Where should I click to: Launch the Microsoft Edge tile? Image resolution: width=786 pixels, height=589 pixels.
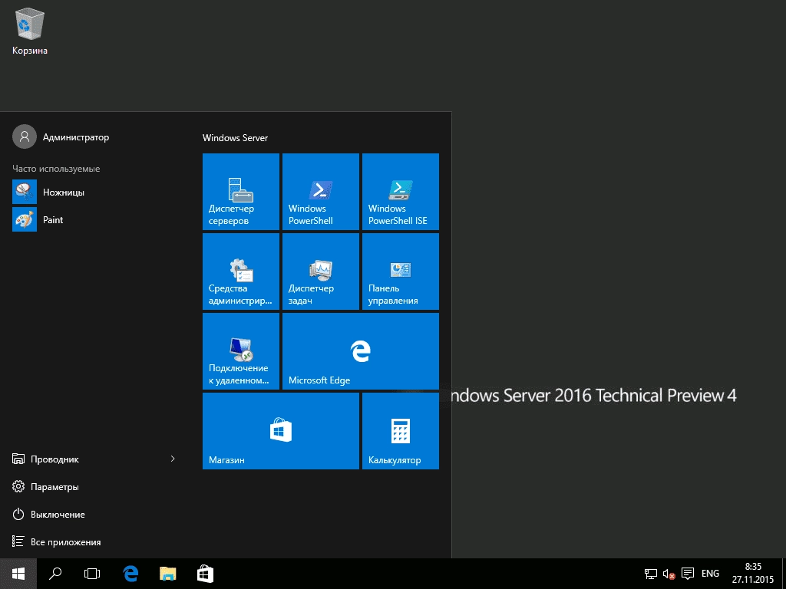pyautogui.click(x=361, y=350)
